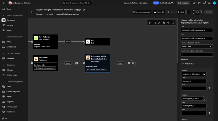
Task: Click the As soon as possible button
Action: (x=142, y=12)
